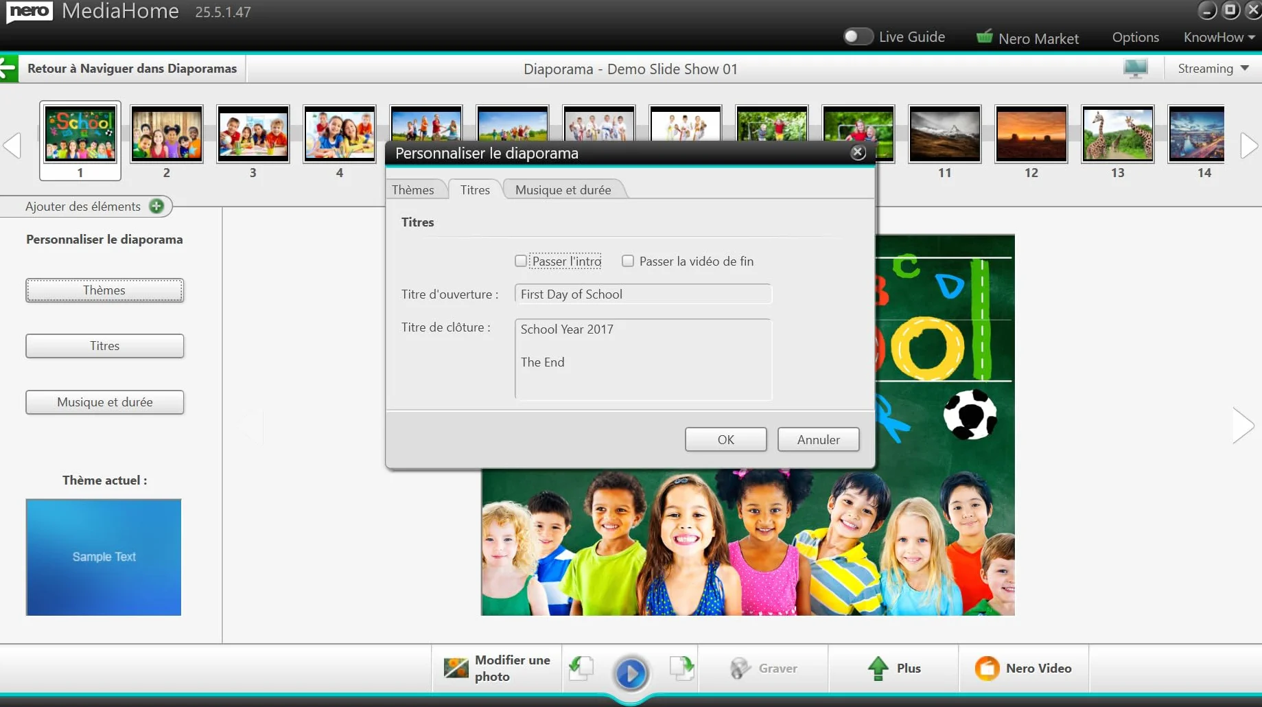This screenshot has width=1262, height=707.
Task: Select the giraffes thumbnail number 13
Action: [1117, 134]
